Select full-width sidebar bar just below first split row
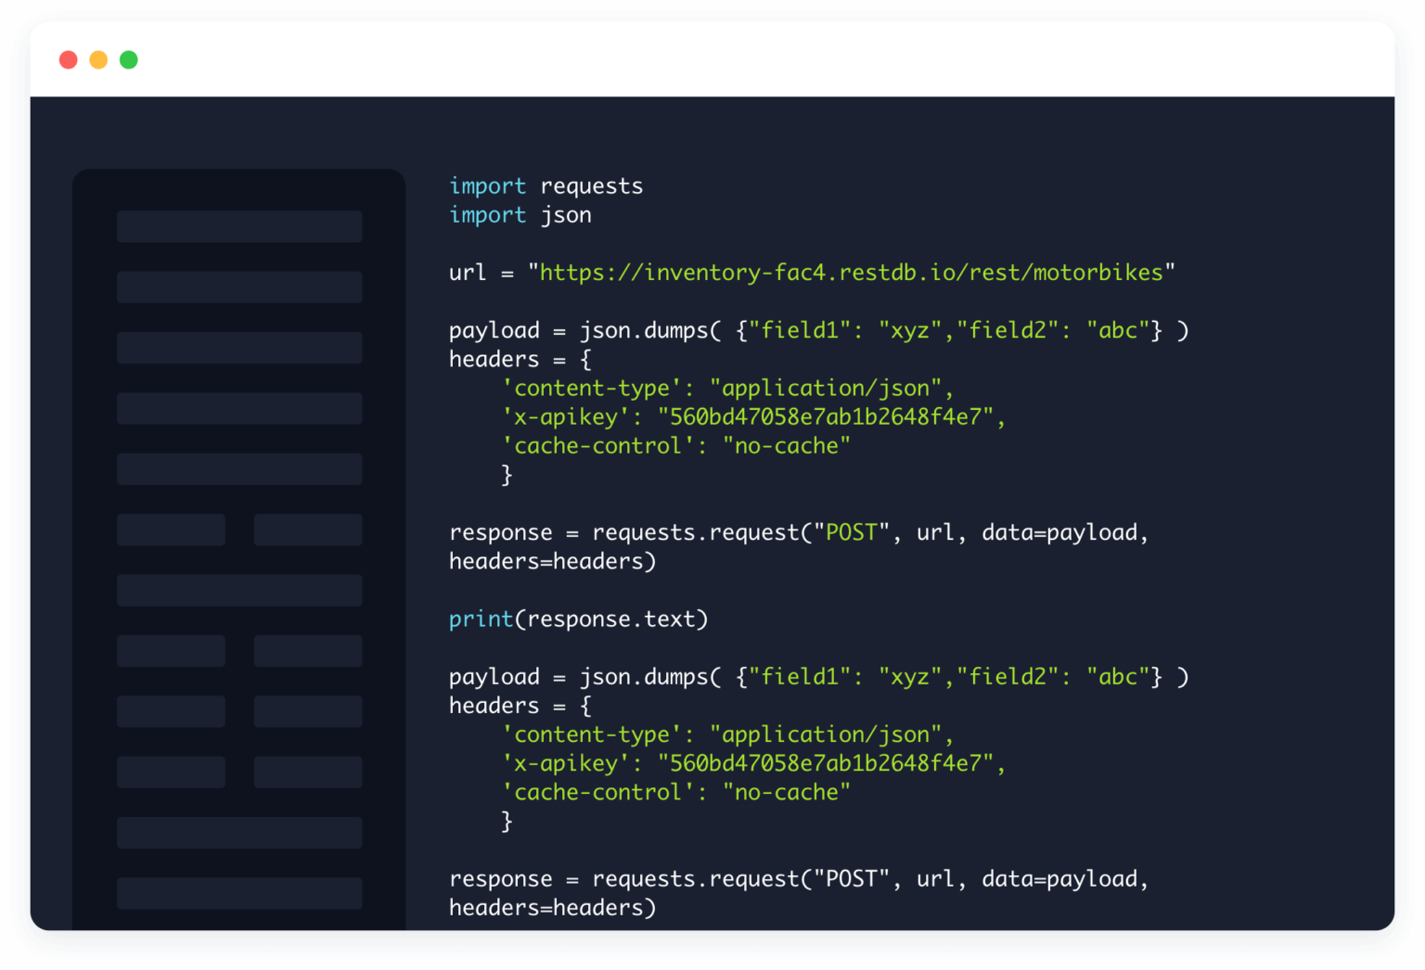 click(x=239, y=591)
